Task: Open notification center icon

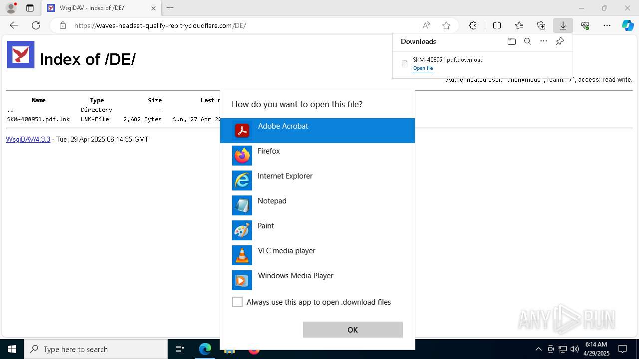Action: [623, 349]
